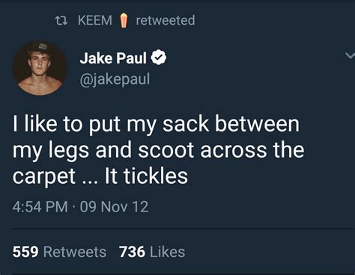The width and height of the screenshot is (355, 275).
Task: Click the 09 Nov 12 date
Action: coord(114,207)
